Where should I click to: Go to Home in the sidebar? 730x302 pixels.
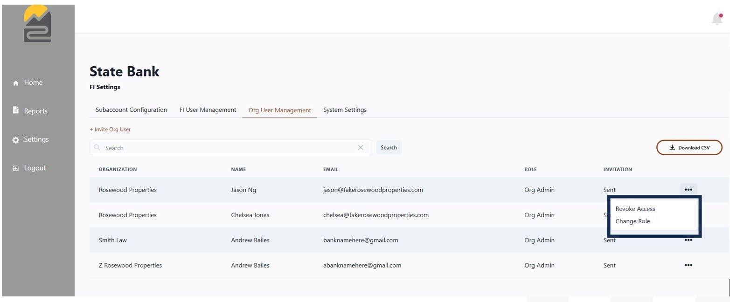(28, 82)
